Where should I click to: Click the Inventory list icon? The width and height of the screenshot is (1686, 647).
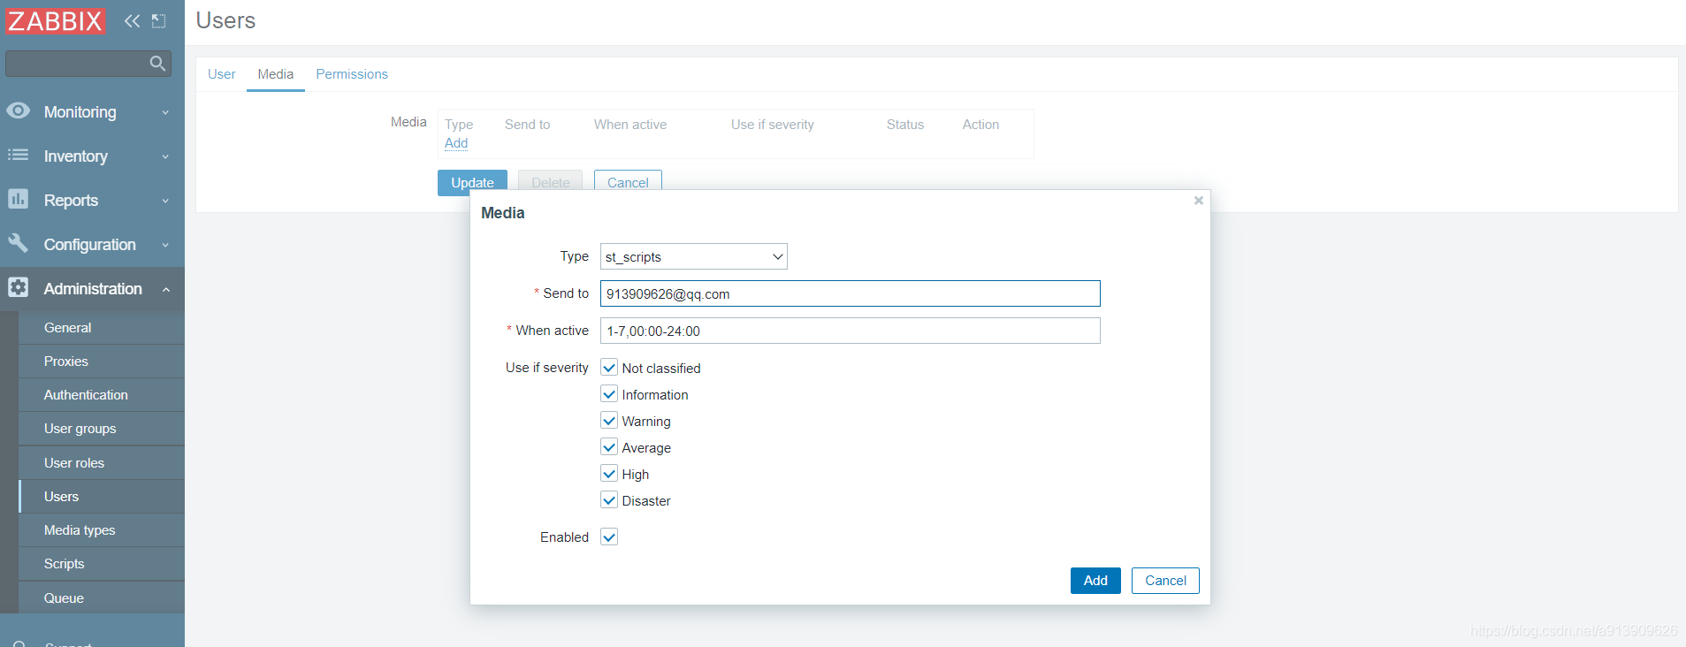(x=18, y=156)
